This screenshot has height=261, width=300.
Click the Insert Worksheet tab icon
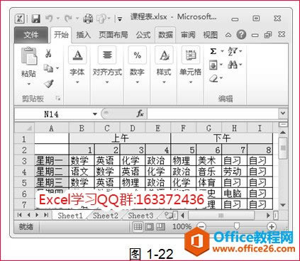(x=170, y=216)
